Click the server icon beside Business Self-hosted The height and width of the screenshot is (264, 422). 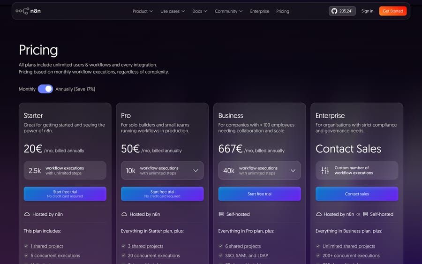[221, 214]
